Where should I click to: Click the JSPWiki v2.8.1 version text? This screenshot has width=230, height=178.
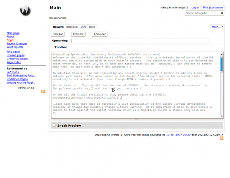[x=26, y=88]
